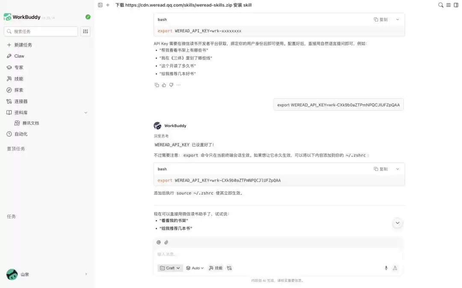Image resolution: width=462 pixels, height=288 pixels.
Task: Thumbs up the assistant reply
Action: [x=164, y=85]
